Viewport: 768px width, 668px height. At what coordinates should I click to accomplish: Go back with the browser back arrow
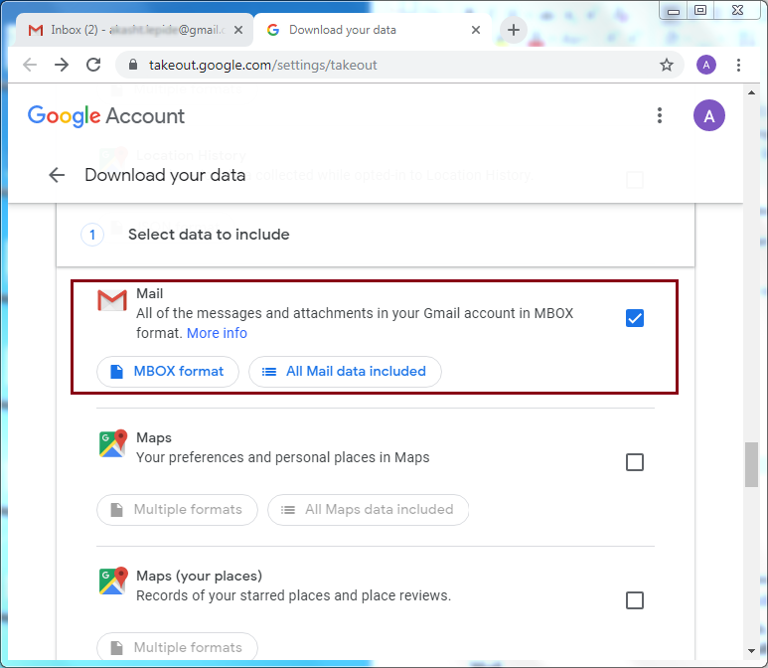pyautogui.click(x=30, y=65)
